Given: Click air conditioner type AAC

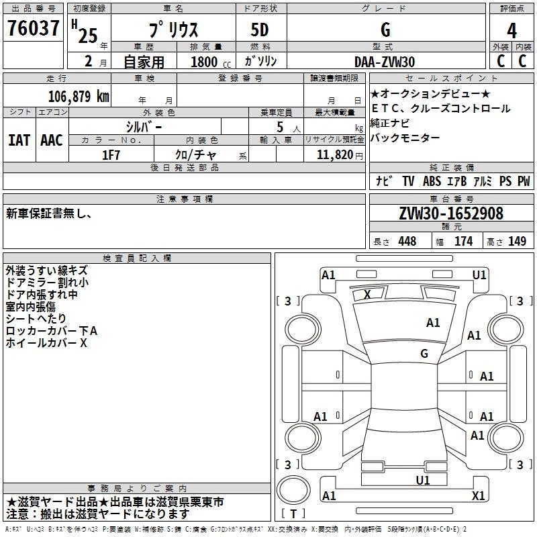Looking at the screenshot, I should [x=52, y=140].
